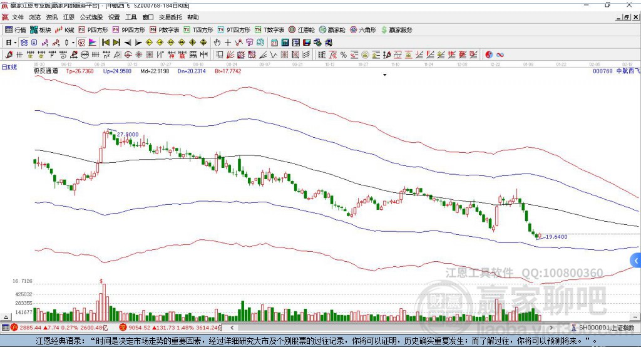The width and height of the screenshot is (641, 347).
Task: Step back with black left arrow
Action: (128, 43)
